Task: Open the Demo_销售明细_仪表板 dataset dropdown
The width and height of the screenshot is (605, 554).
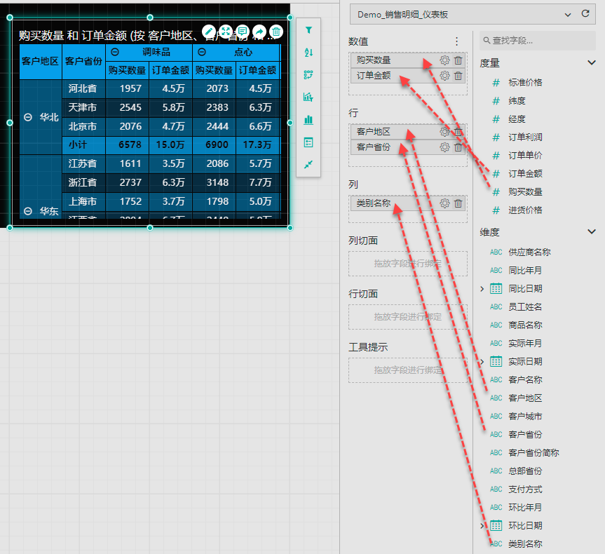Action: (x=567, y=14)
